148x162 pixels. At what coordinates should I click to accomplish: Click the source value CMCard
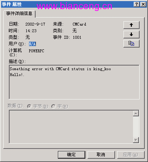pyautogui.click(x=79, y=24)
